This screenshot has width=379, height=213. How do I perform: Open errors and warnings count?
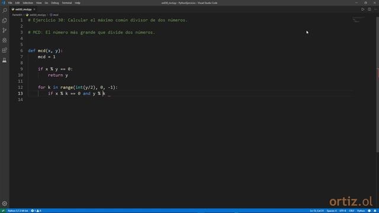coord(36,211)
